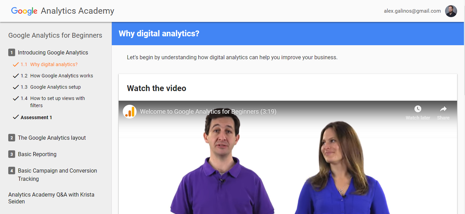The width and height of the screenshot is (465, 214).
Task: Click the unit 3 number badge
Action: (x=12, y=154)
